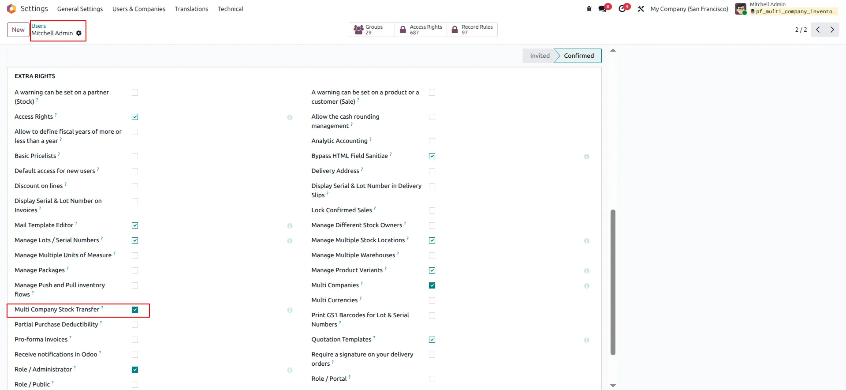Viewport: 846px width, 390px height.
Task: Open the activities clock icon
Action: pos(622,9)
